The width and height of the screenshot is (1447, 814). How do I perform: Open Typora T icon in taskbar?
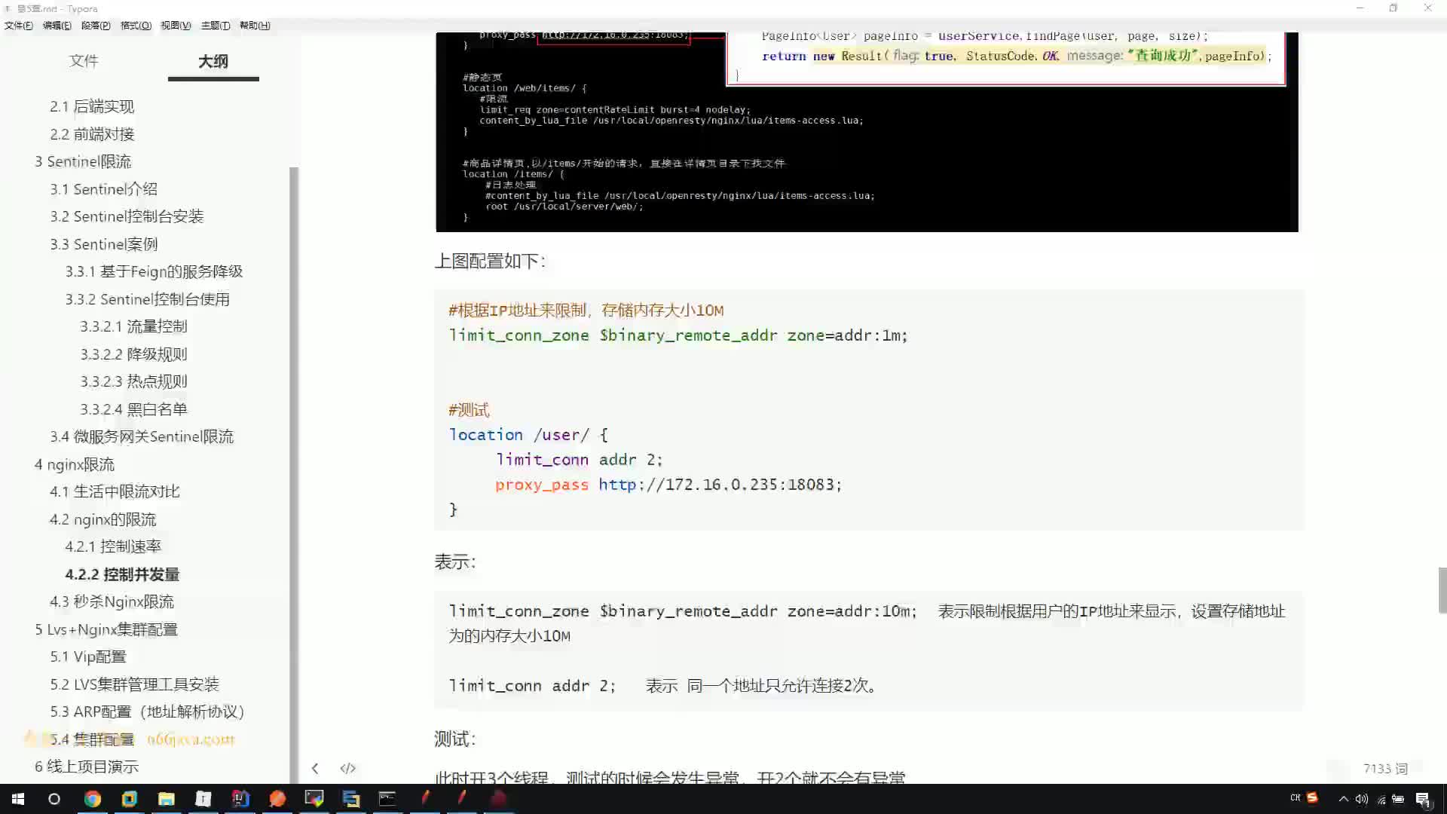(x=203, y=799)
